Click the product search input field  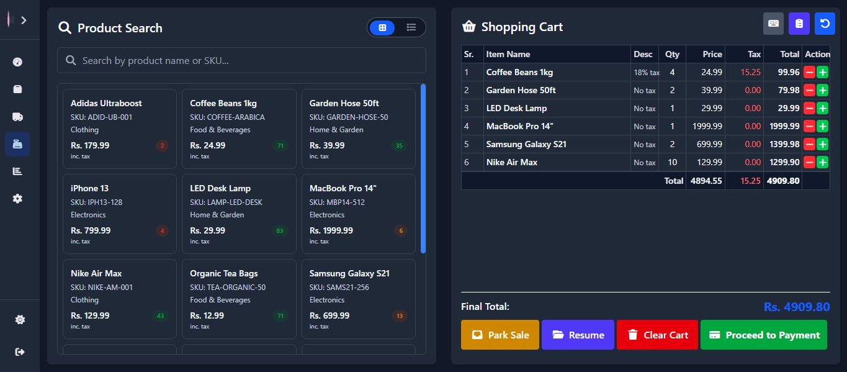pos(241,60)
